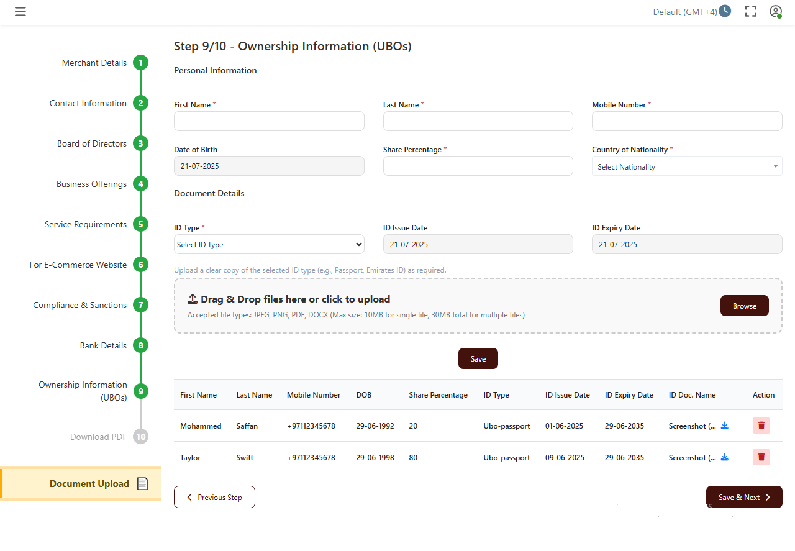Click step 7 circle for Compliance & Sanctions

pyautogui.click(x=141, y=305)
